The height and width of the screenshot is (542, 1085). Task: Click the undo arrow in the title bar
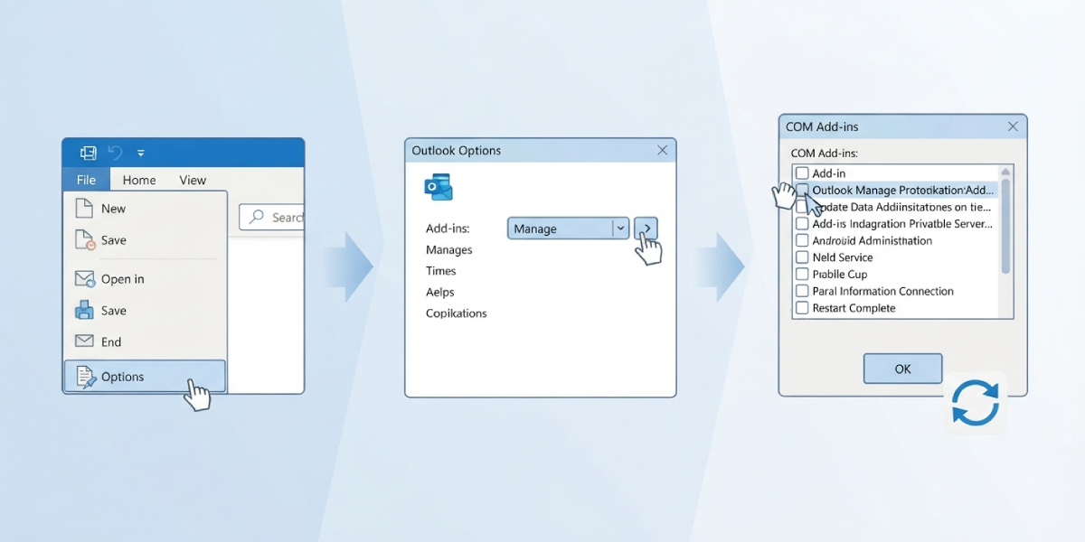point(115,153)
